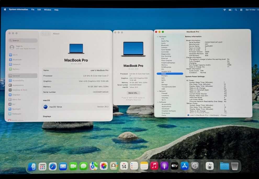Open the System Information app menu
This screenshot has width=259, height=179.
(x=19, y=10)
